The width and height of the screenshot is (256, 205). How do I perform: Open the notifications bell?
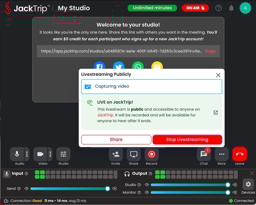click(x=231, y=8)
